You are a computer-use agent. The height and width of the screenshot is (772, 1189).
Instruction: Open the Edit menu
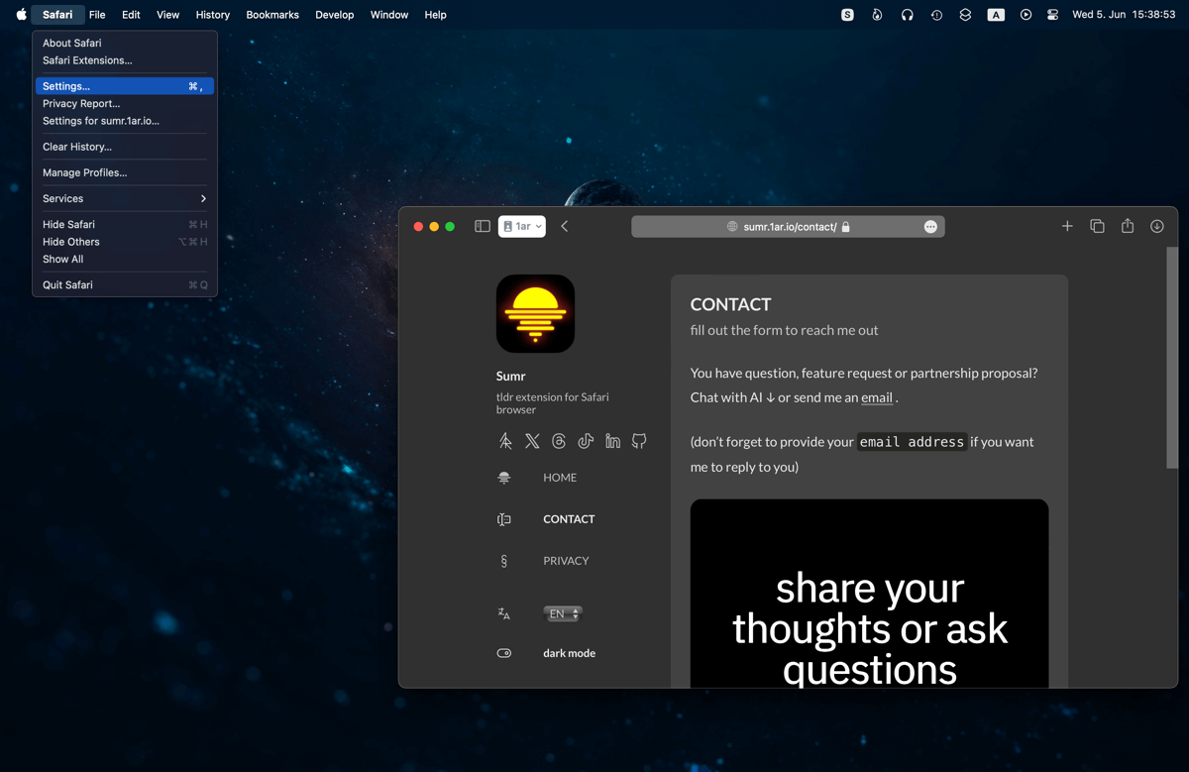131,15
